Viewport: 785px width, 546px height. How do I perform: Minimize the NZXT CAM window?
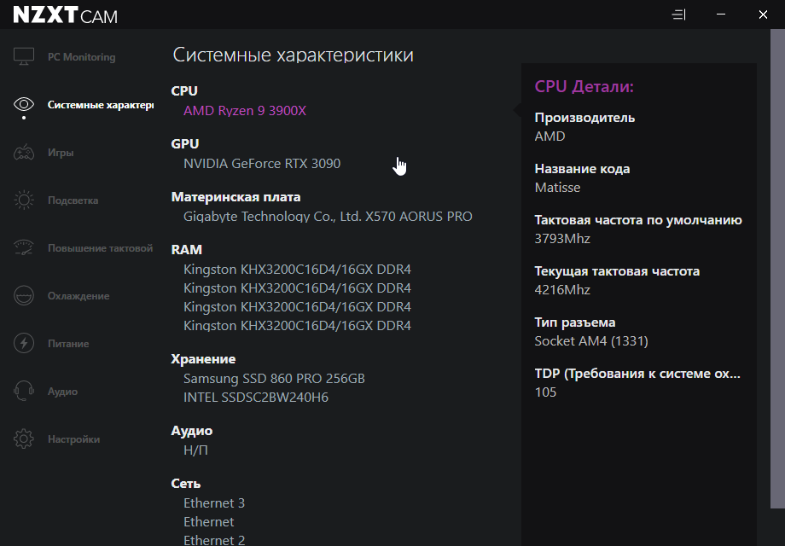721,15
